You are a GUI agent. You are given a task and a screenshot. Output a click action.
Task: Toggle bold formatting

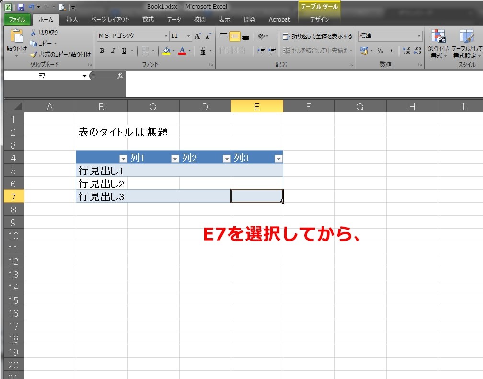pos(102,50)
